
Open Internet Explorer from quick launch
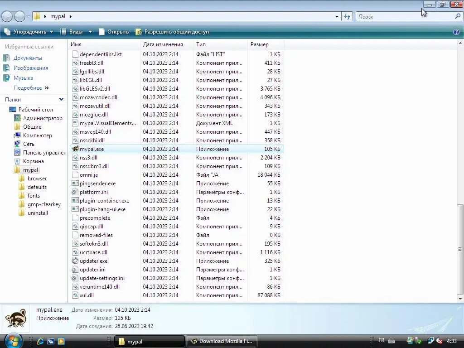40,341
